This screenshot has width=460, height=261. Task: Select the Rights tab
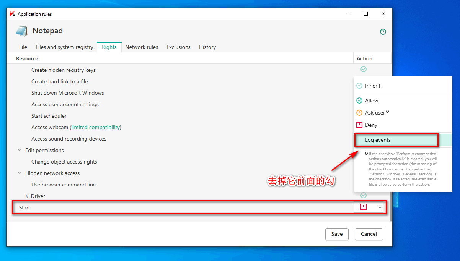coord(109,47)
